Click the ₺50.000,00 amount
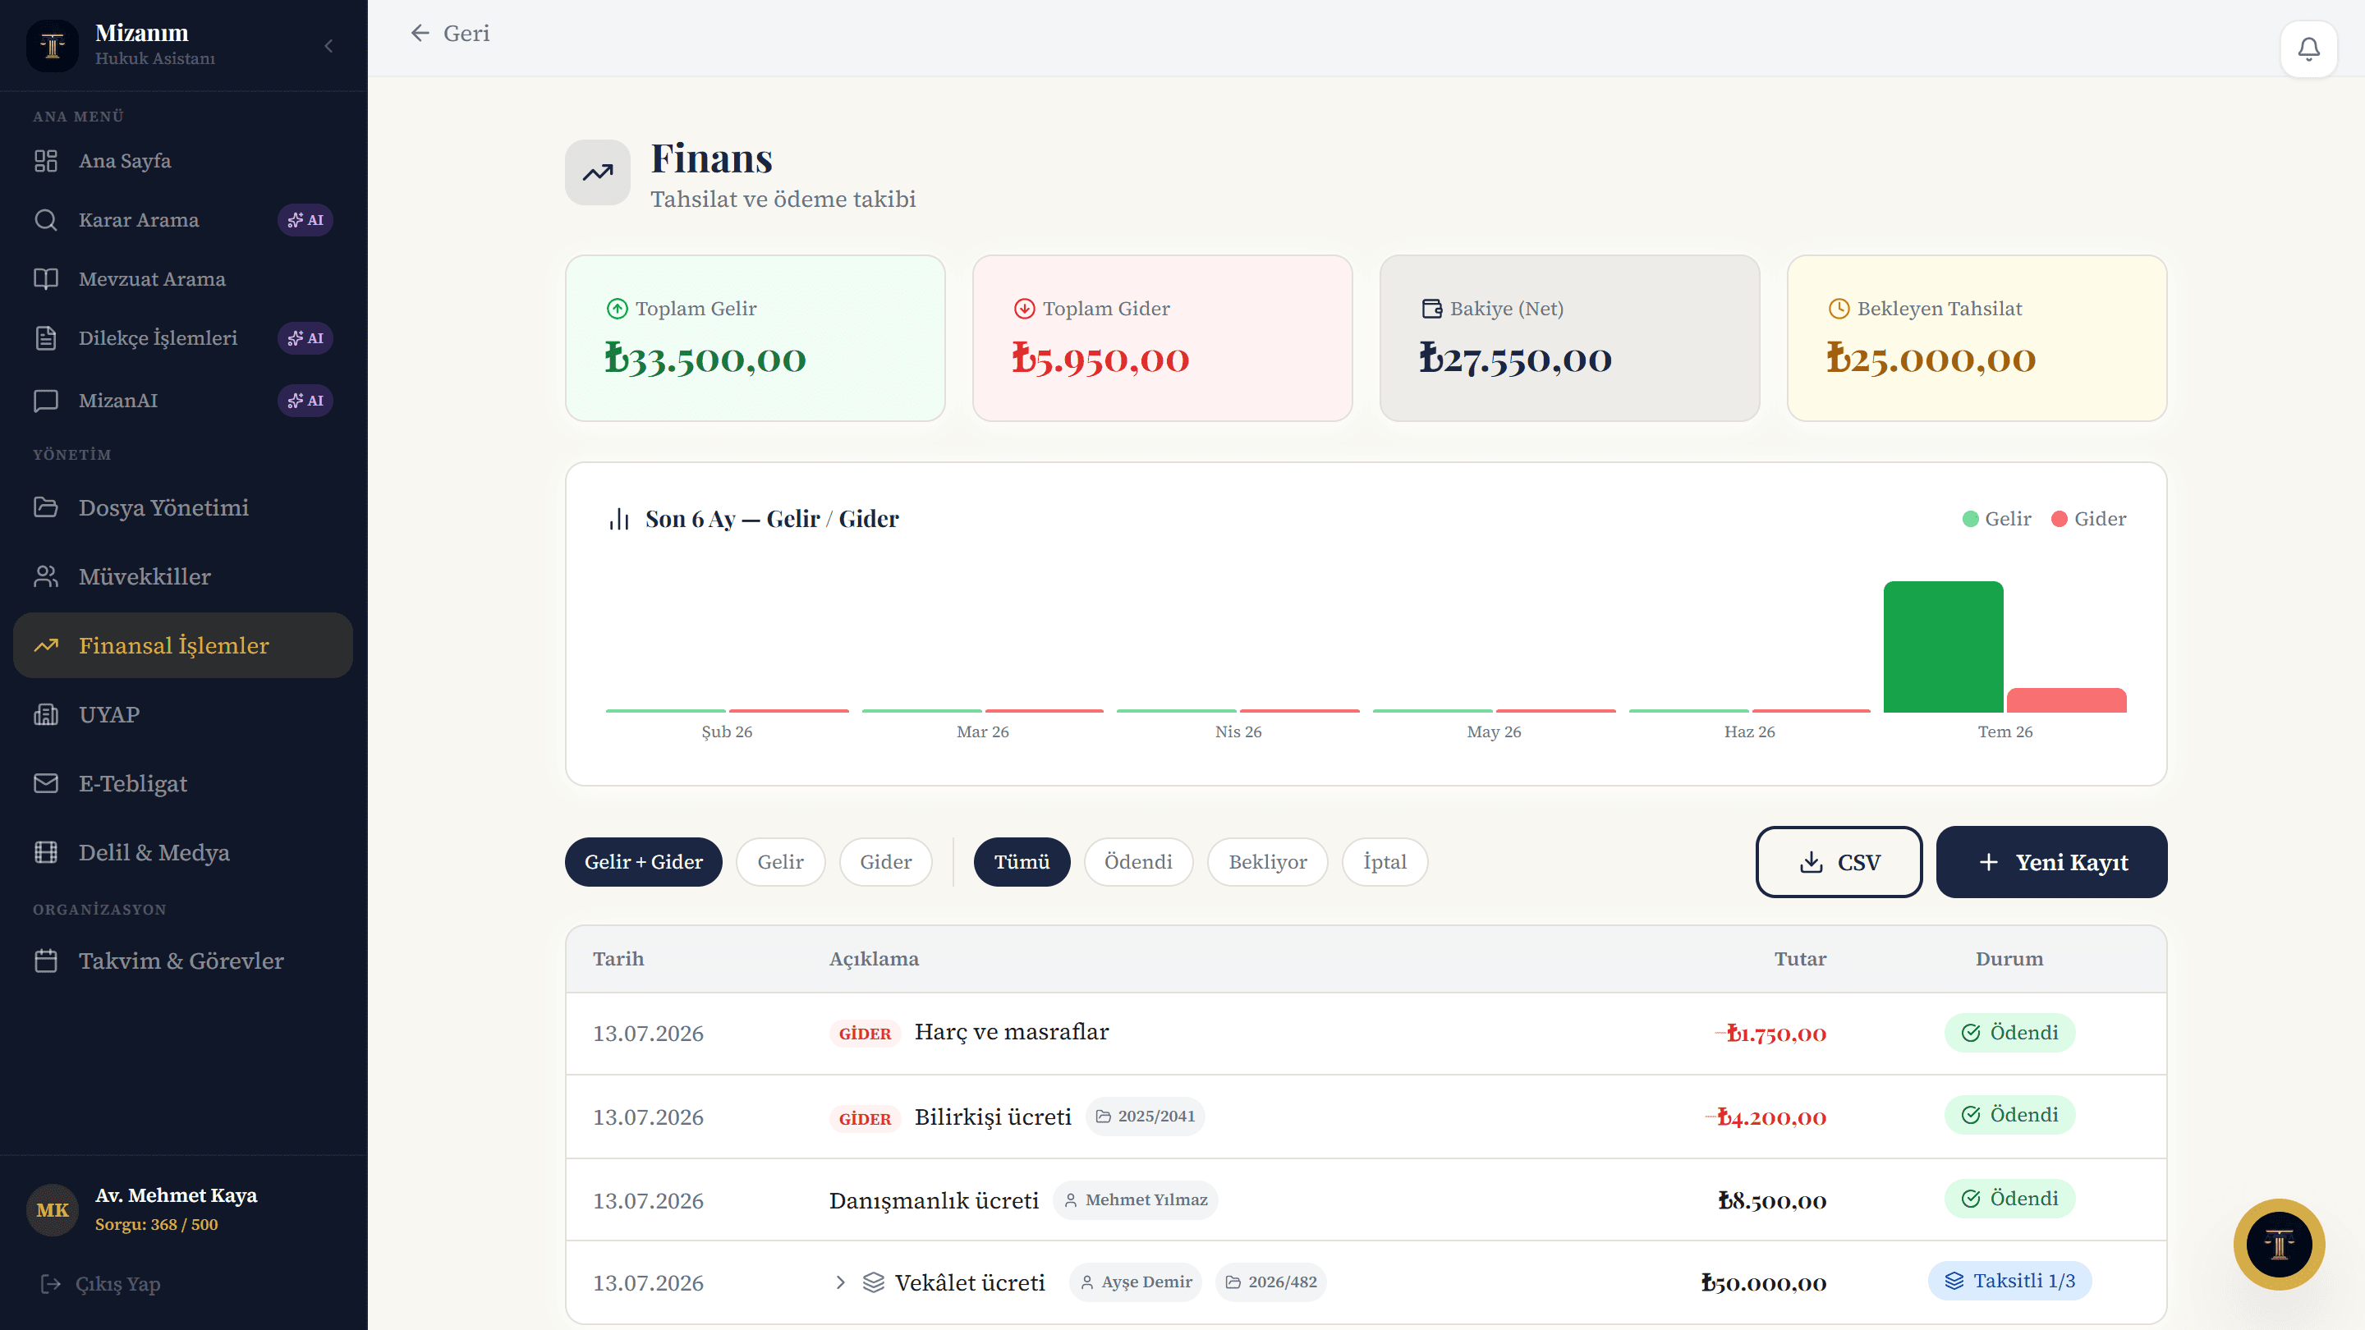 tap(1764, 1283)
